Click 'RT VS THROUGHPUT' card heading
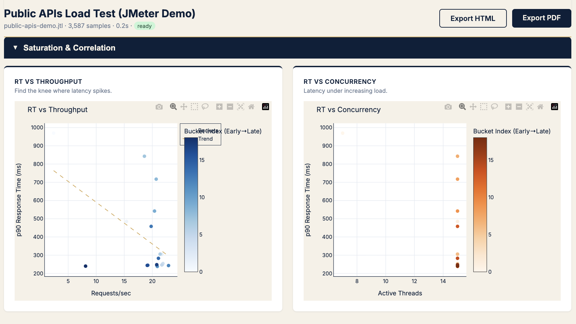The height and width of the screenshot is (324, 576). click(x=48, y=82)
